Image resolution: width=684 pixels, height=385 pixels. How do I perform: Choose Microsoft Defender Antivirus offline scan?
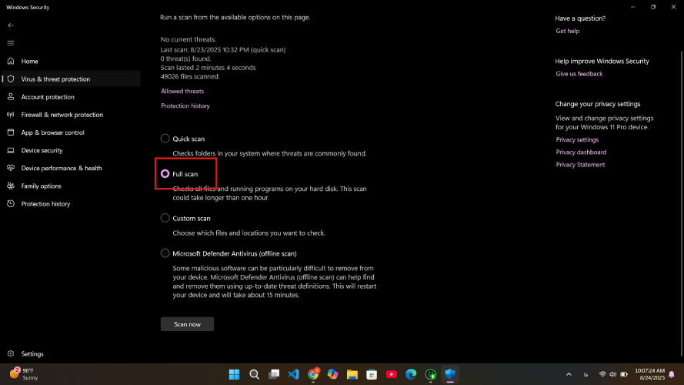coord(165,253)
